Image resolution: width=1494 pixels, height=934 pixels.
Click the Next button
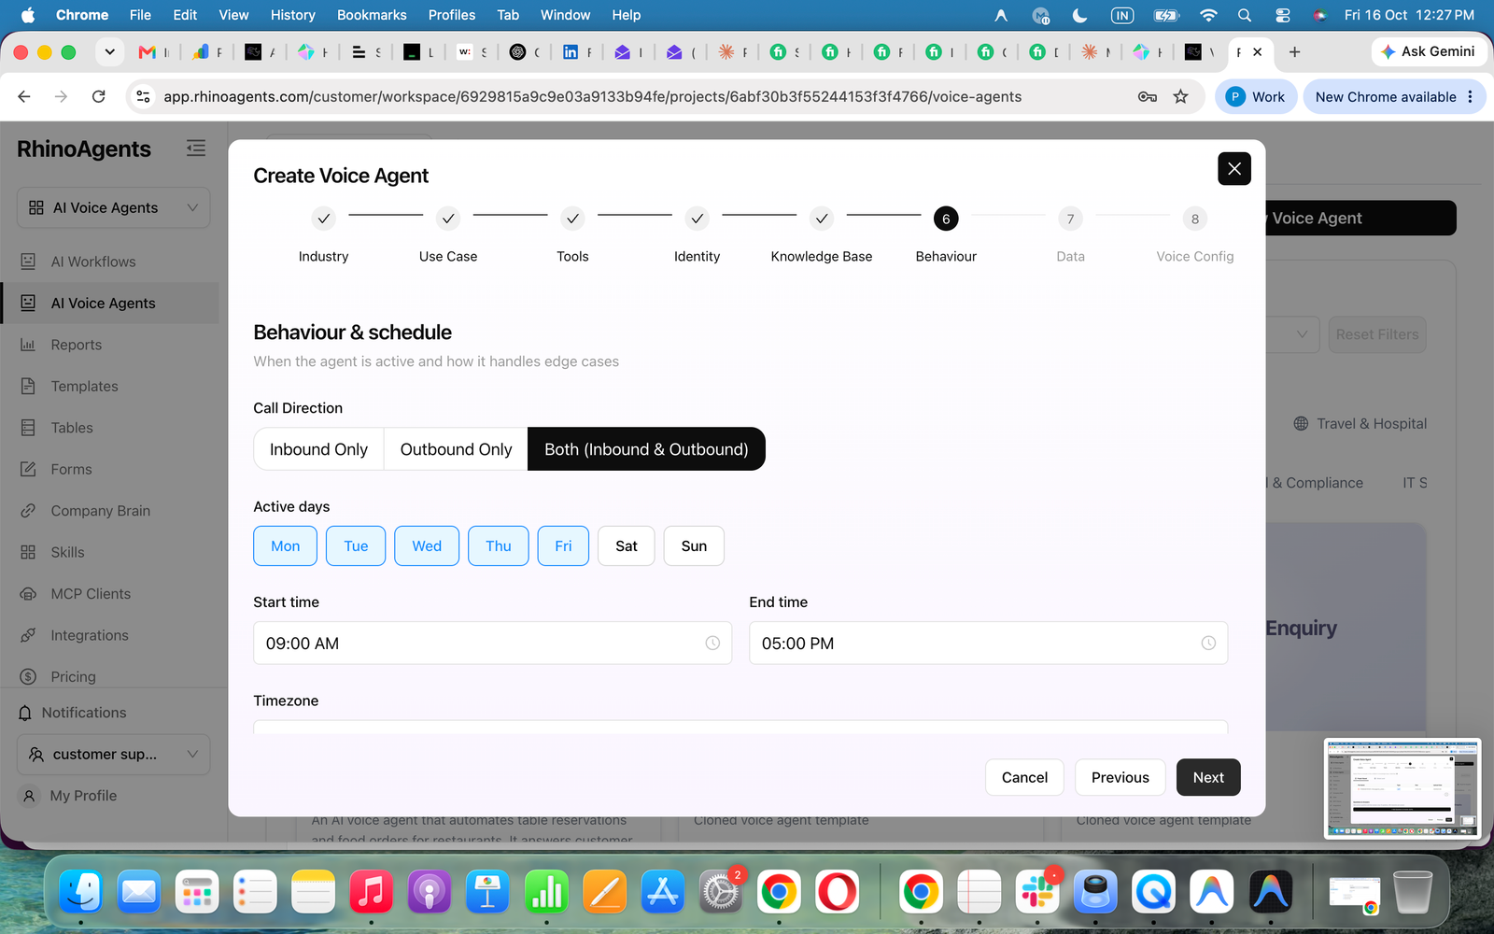pos(1208,777)
